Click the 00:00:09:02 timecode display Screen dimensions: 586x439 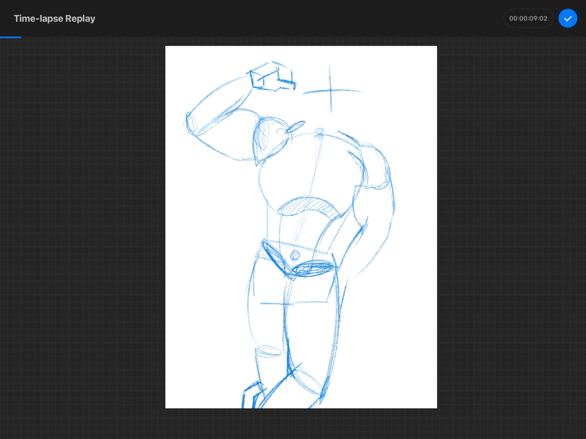528,18
